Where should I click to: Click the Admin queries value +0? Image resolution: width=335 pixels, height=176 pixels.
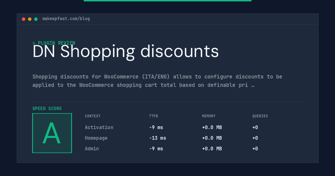pos(255,149)
